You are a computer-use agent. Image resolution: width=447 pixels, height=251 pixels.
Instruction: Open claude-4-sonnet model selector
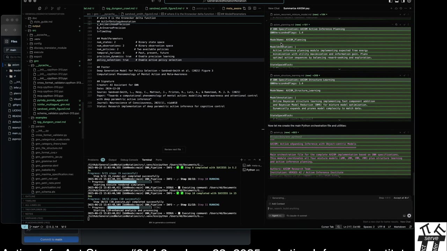pos(296,215)
